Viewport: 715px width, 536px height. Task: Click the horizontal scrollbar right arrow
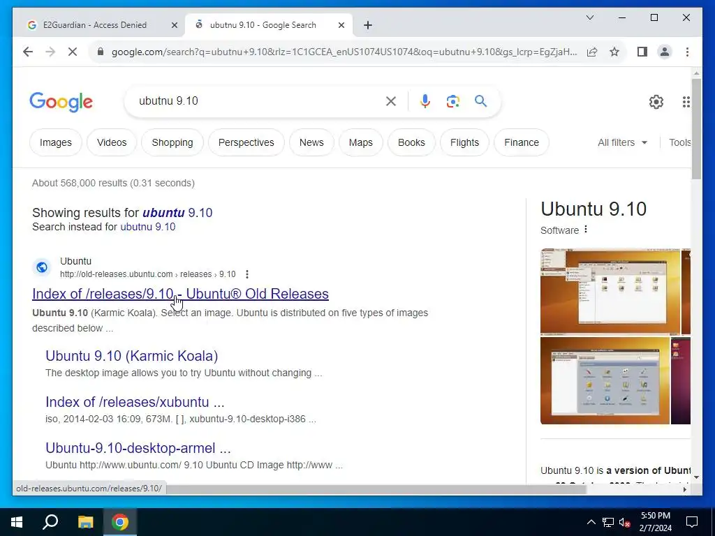pyautogui.click(x=684, y=489)
